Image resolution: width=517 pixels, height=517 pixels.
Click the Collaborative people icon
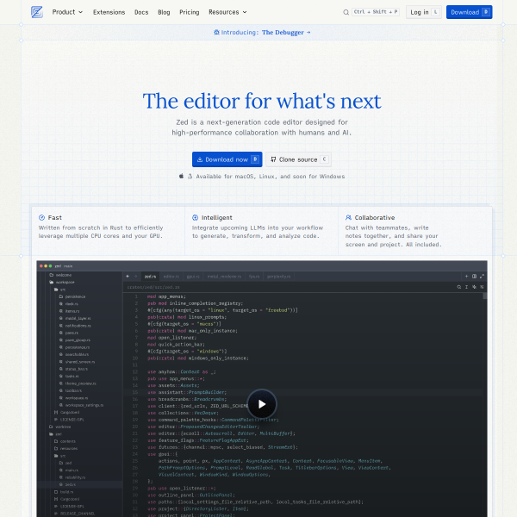click(348, 218)
